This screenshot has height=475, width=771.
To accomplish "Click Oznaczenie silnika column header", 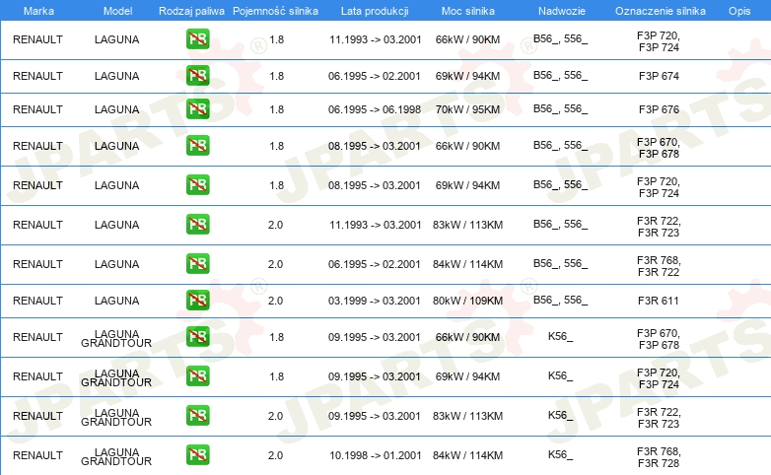I will tap(660, 11).
